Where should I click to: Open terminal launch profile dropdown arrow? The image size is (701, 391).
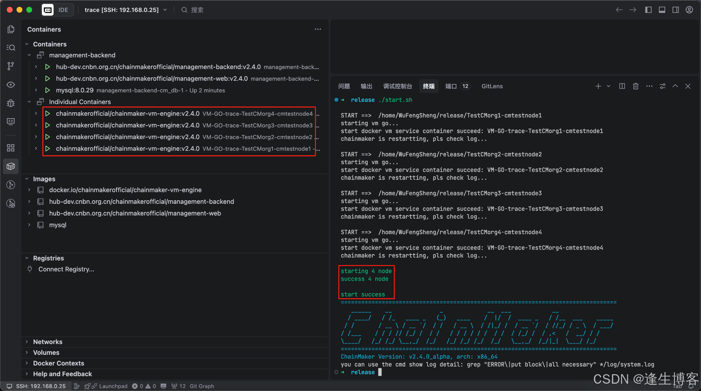[x=608, y=86]
